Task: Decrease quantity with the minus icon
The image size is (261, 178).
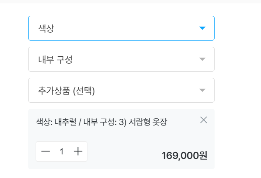Action: 46,151
